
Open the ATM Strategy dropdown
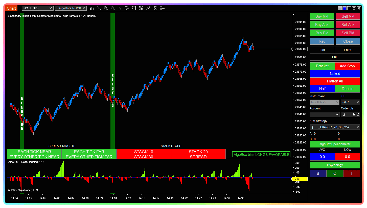335,127
